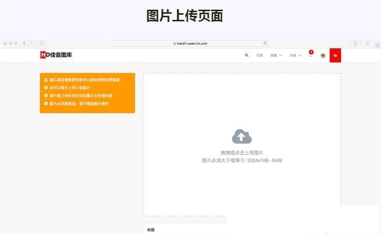Click the user avatar icon
Screen dimensions: 381x234
pos(323,55)
